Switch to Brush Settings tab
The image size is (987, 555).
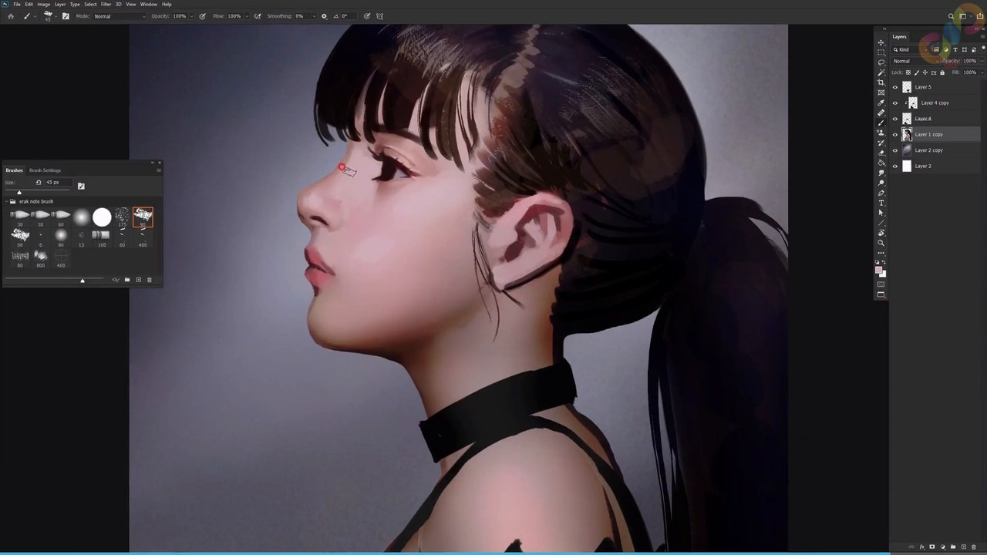pyautogui.click(x=45, y=170)
